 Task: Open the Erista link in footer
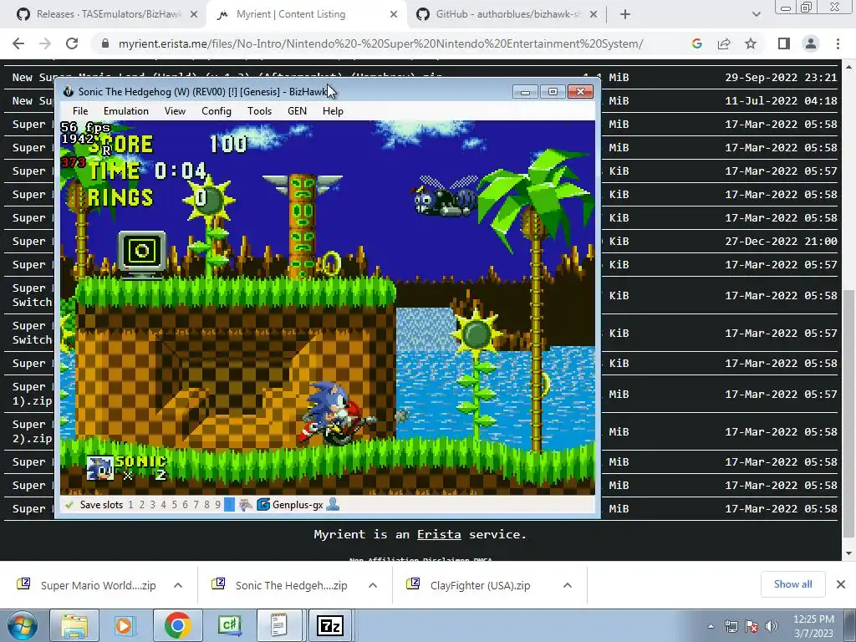click(x=439, y=534)
